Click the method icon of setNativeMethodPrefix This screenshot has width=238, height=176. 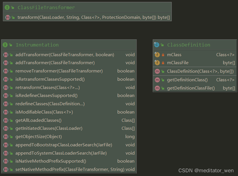(6, 169)
